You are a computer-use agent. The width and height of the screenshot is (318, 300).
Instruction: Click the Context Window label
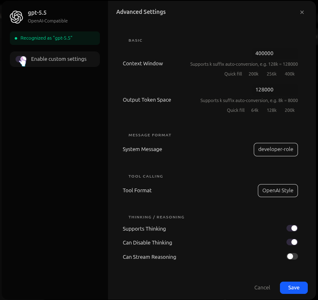(x=143, y=64)
